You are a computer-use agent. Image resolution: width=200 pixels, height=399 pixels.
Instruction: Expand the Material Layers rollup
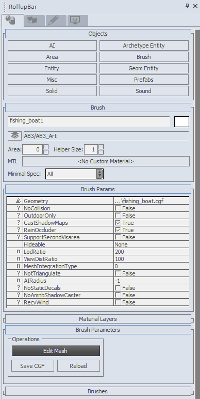(98, 319)
